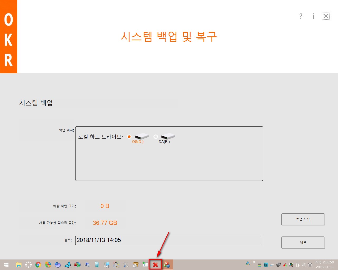338x270 pixels.
Task: Open the checklist with green arrow icon
Action: pos(145,264)
